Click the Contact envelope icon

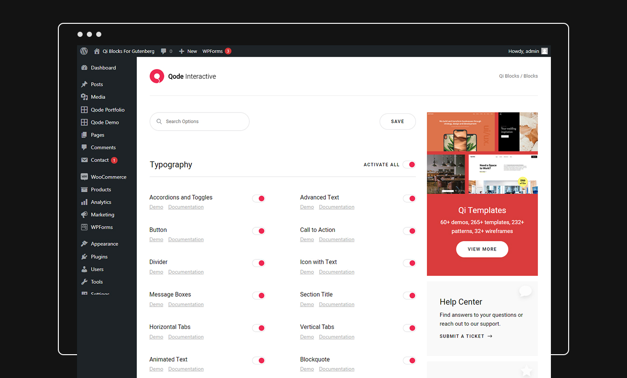(x=84, y=160)
